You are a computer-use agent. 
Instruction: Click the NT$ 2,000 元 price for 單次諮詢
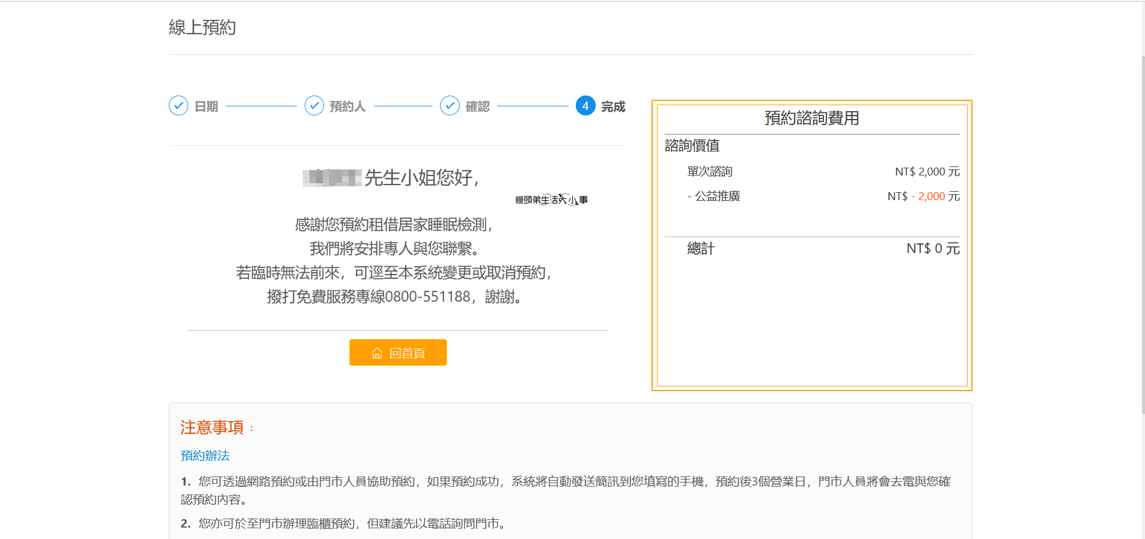click(x=927, y=171)
